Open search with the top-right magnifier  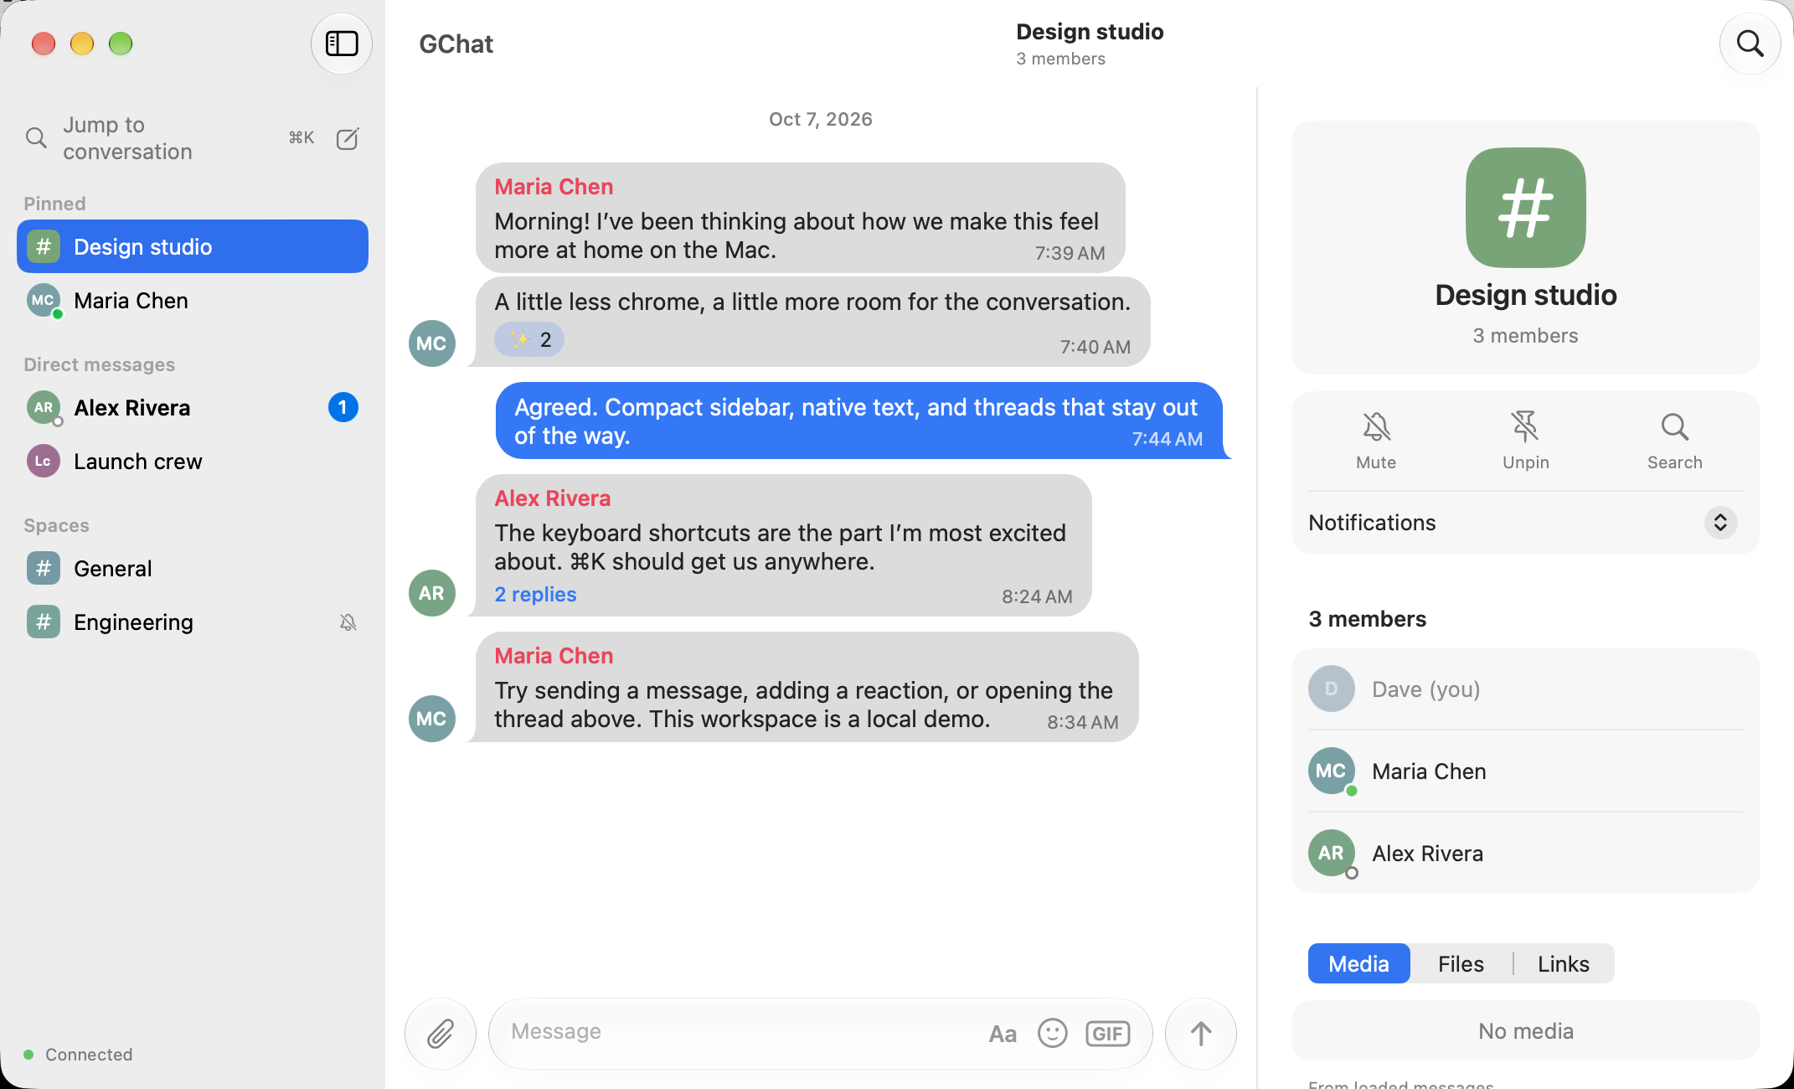1750,44
